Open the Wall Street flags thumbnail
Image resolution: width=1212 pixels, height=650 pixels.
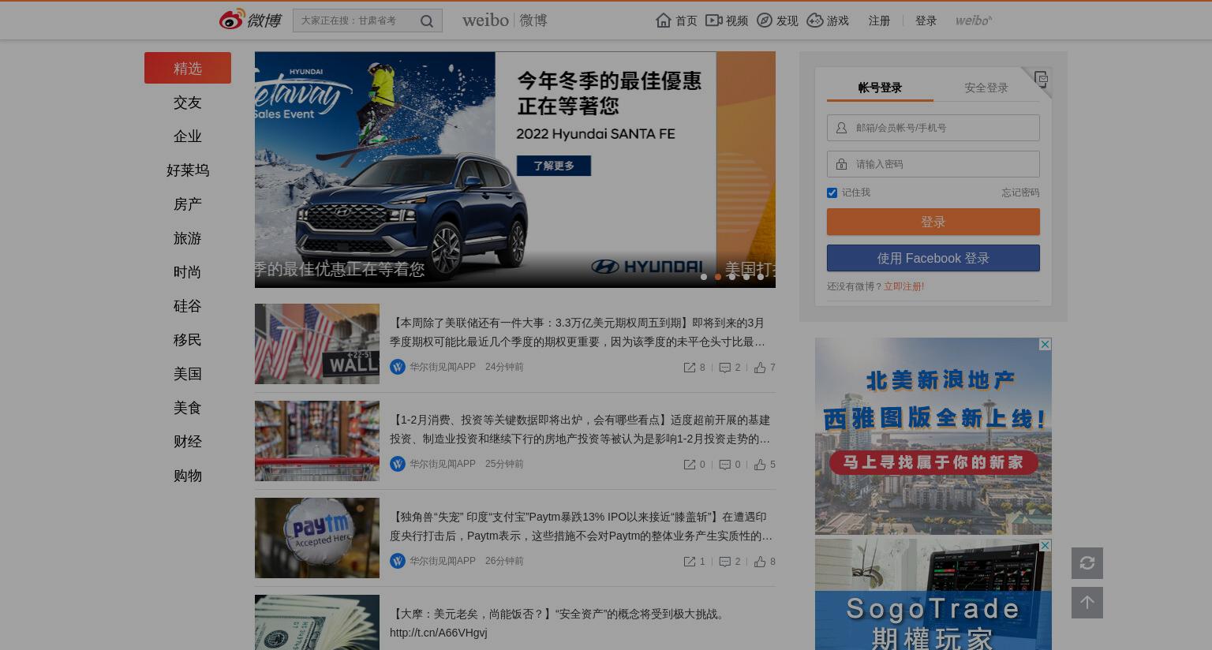click(x=317, y=344)
